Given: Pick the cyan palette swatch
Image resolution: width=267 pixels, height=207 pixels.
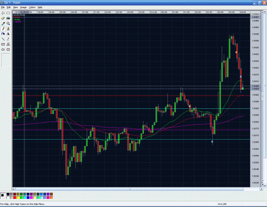Looking at the screenshot, I should 25,198.
